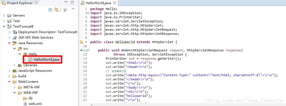Expand the build folder node

pos(9,76)
